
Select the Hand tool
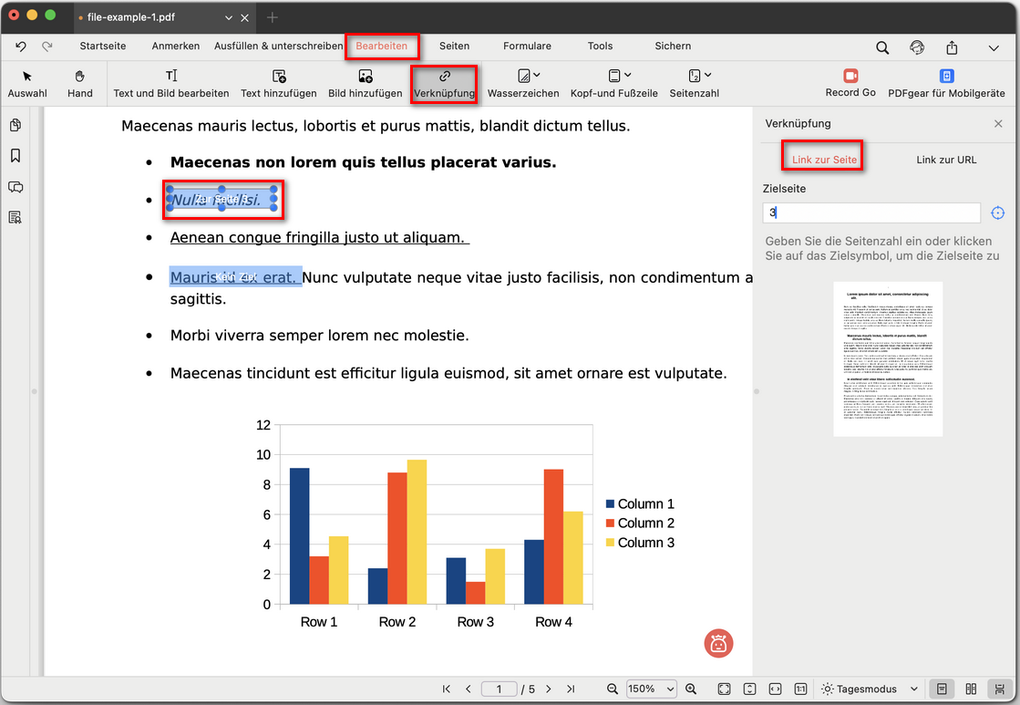[x=80, y=83]
